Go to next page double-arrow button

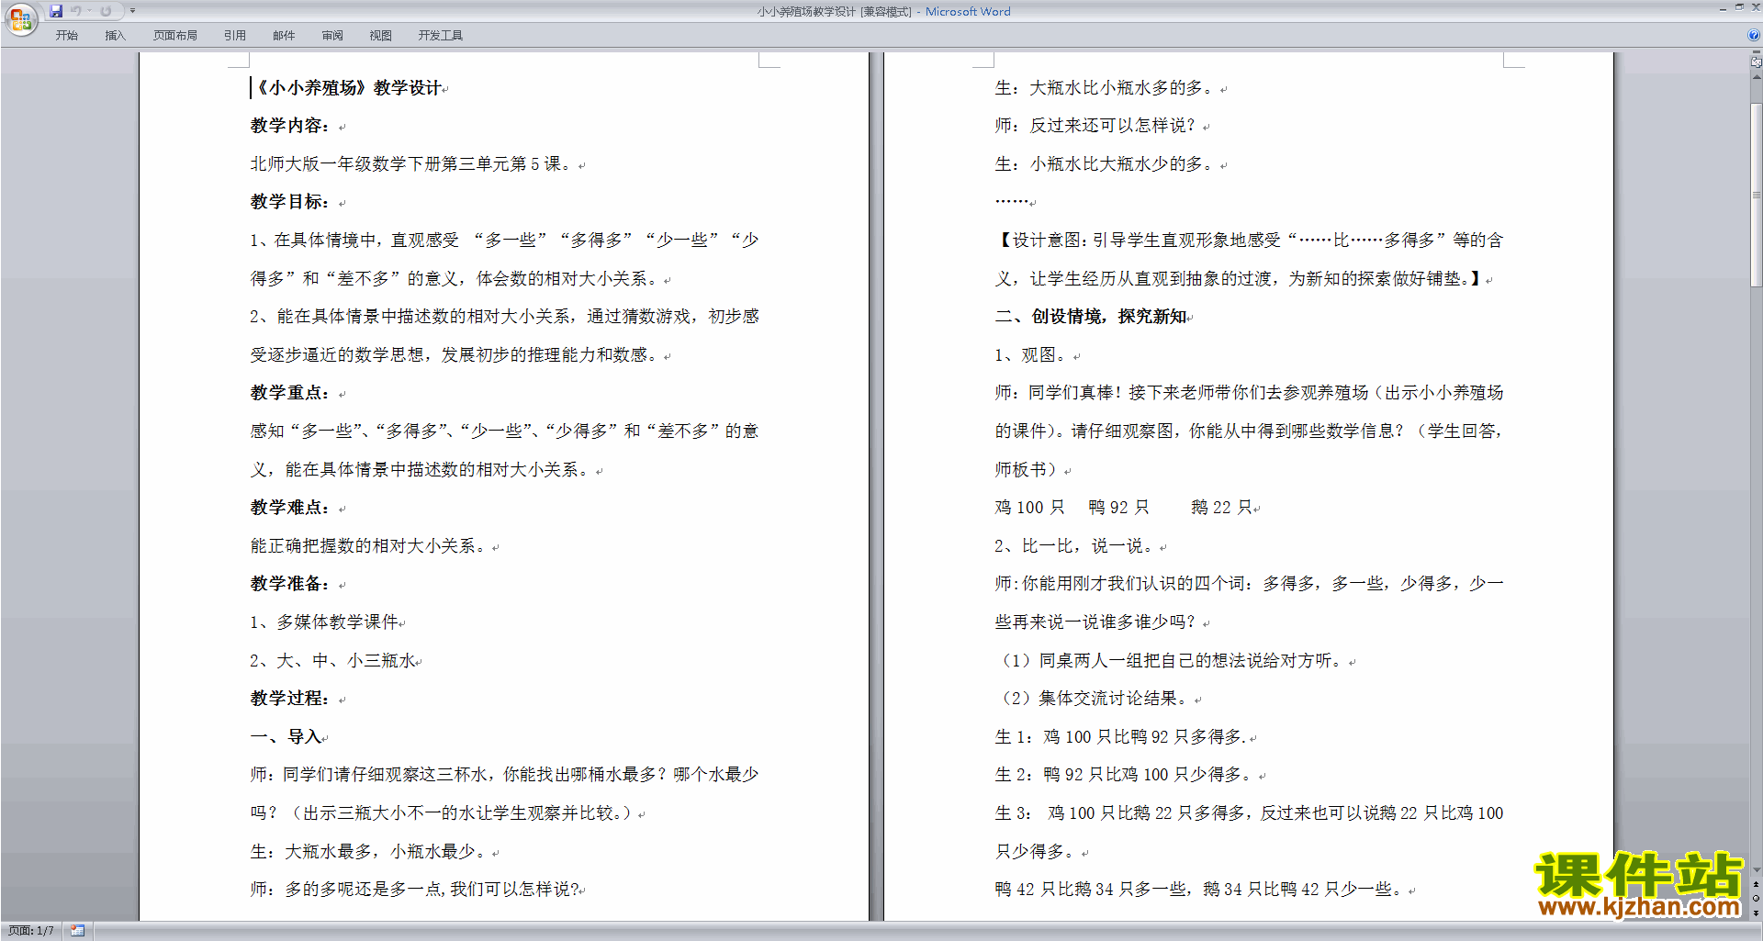pos(1756,913)
